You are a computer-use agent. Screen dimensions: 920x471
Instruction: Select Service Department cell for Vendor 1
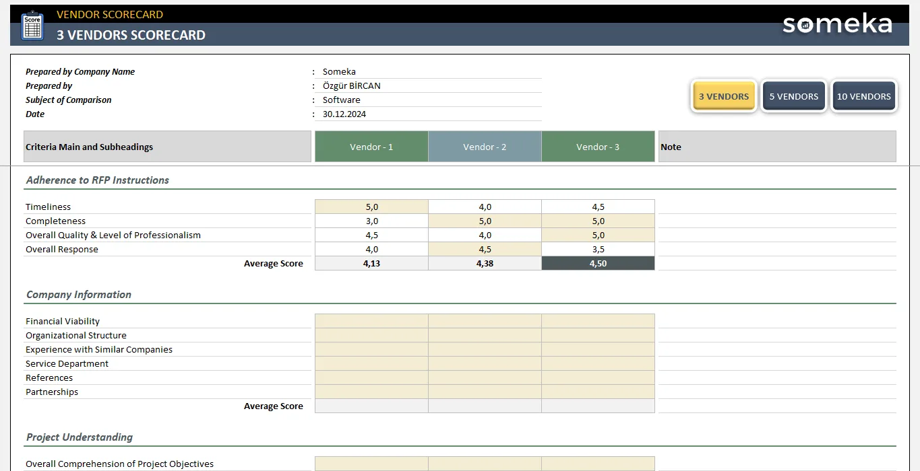[371, 363]
